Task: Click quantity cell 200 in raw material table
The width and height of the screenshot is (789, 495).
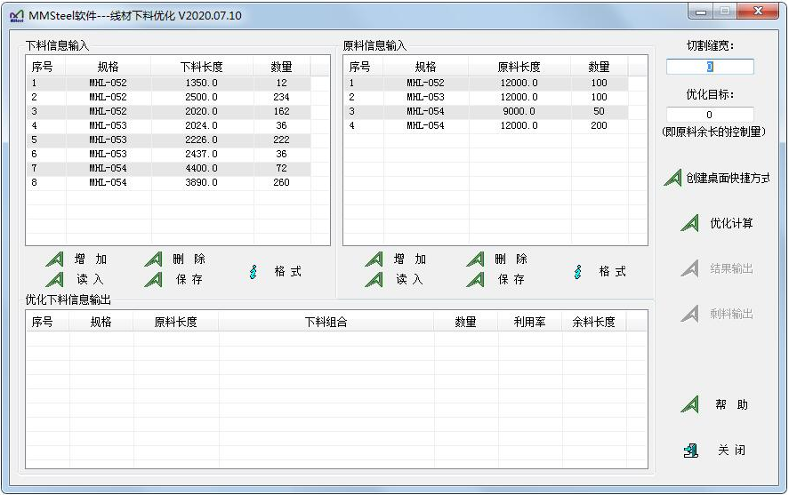Action: point(599,125)
